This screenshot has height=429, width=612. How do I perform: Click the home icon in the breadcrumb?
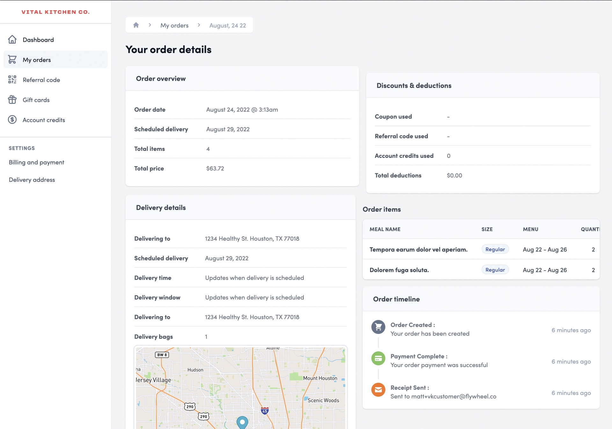click(x=136, y=25)
